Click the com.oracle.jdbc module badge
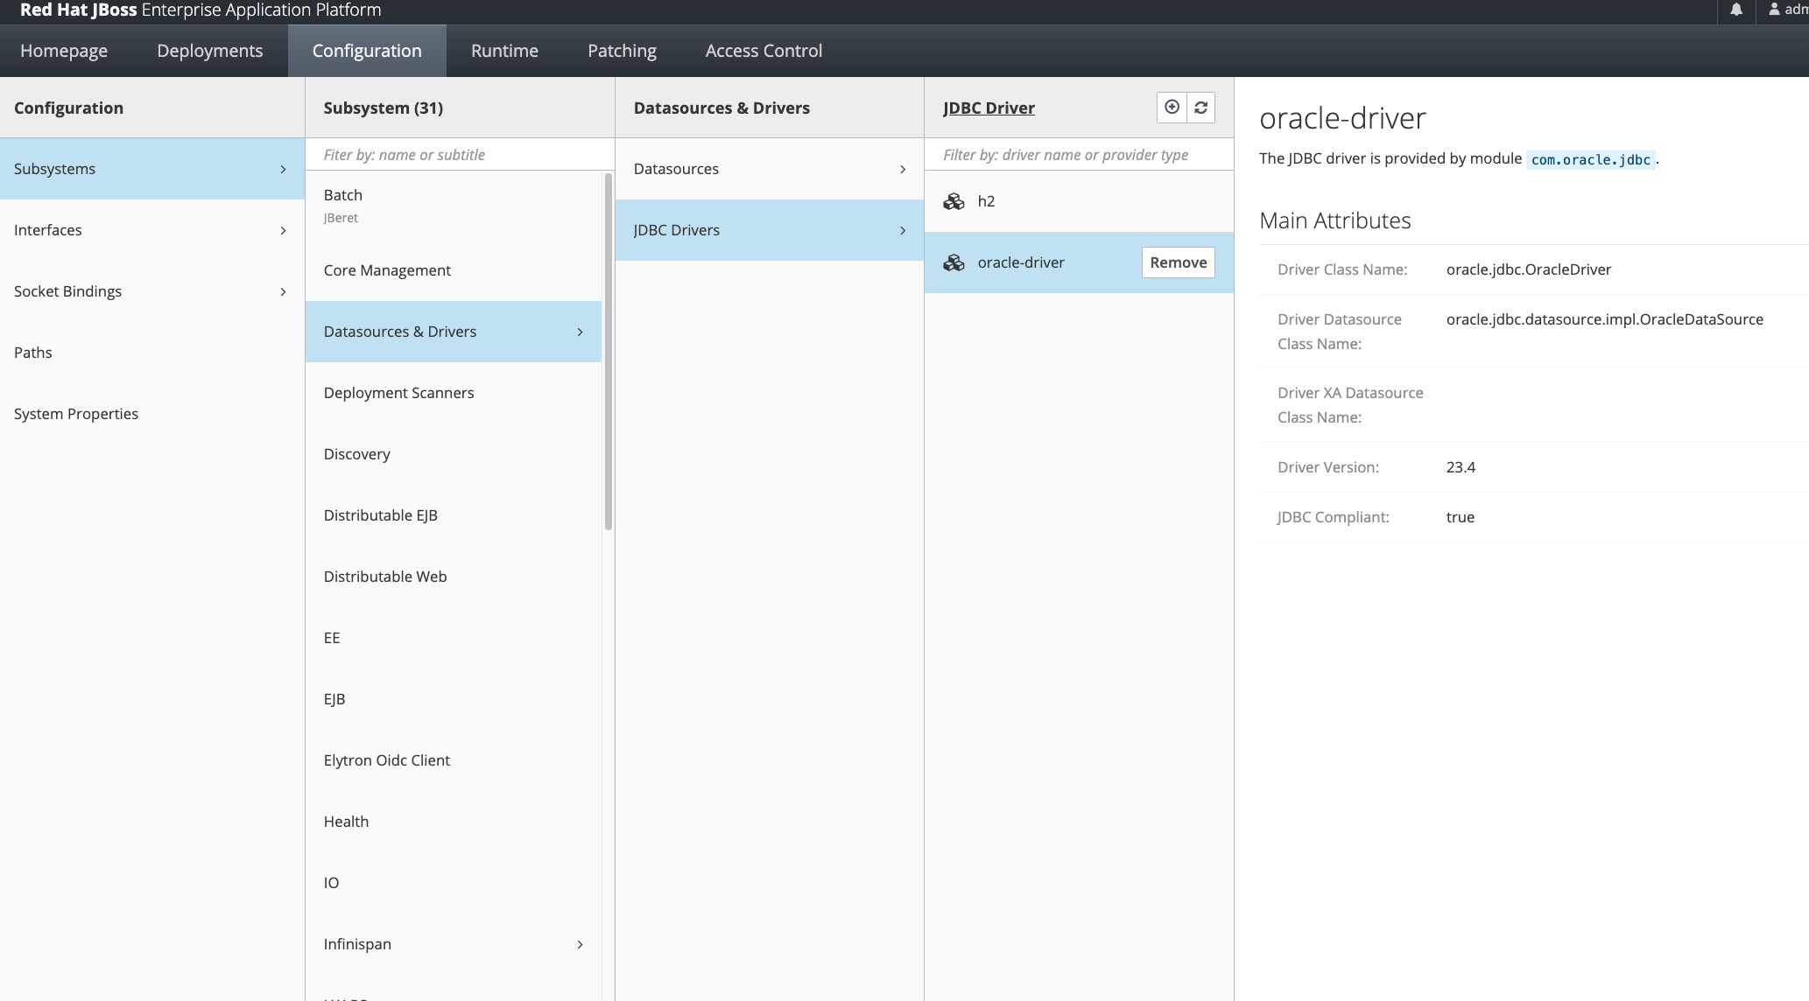The height and width of the screenshot is (1001, 1809). pos(1589,159)
